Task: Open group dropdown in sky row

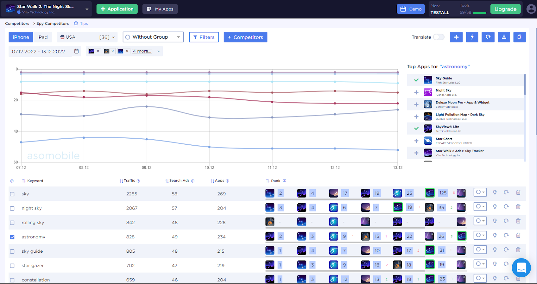Action: pos(480,192)
